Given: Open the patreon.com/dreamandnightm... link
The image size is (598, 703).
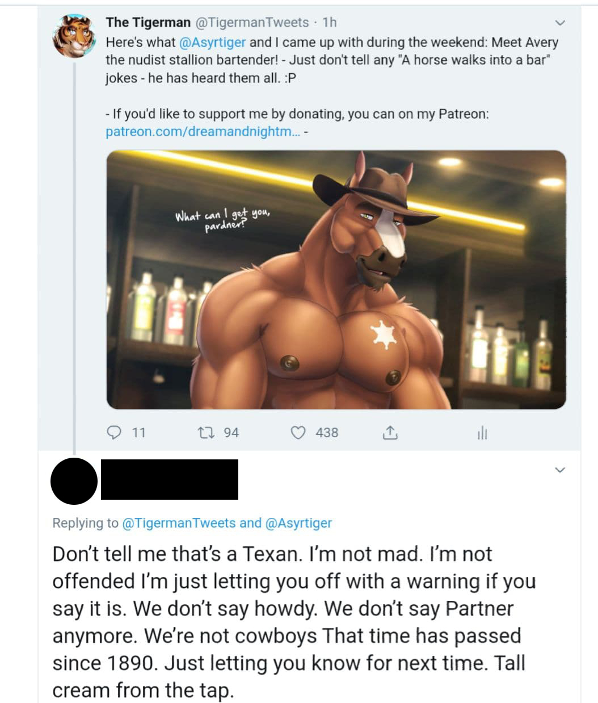Looking at the screenshot, I should click(x=198, y=132).
